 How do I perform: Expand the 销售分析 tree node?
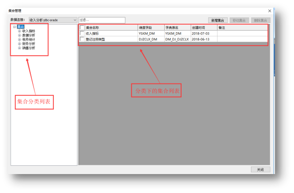tap(19, 48)
